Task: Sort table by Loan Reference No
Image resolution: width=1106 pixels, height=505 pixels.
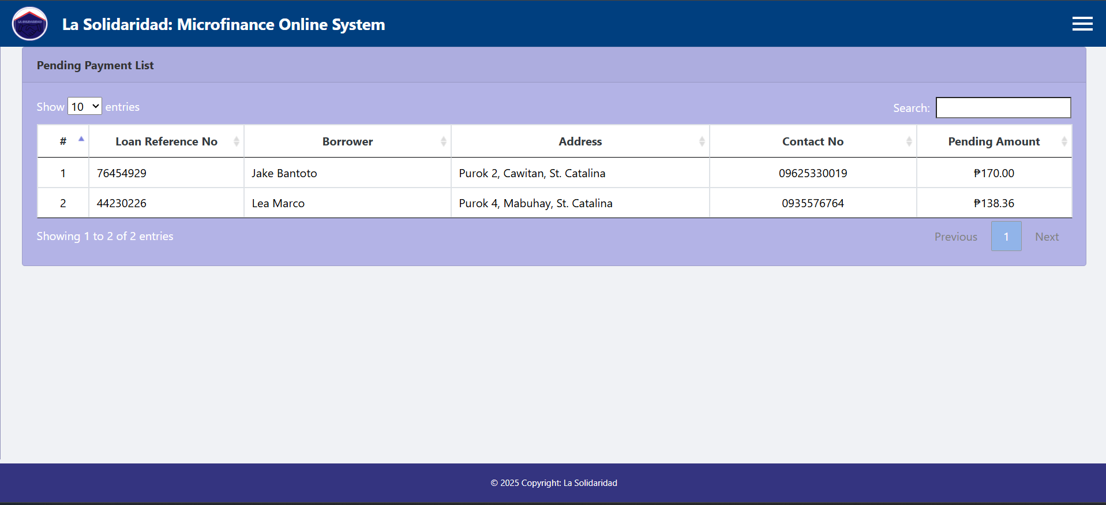Action: (167, 141)
